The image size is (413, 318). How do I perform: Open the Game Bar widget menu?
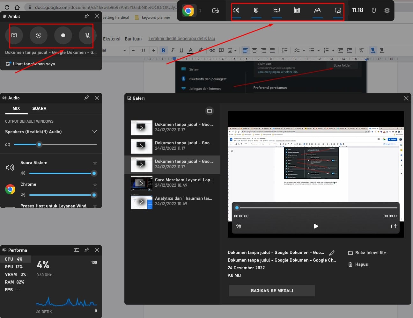pos(216,11)
